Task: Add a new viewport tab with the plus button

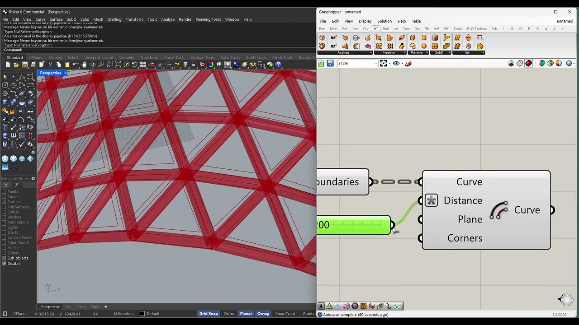Action: [x=106, y=307]
